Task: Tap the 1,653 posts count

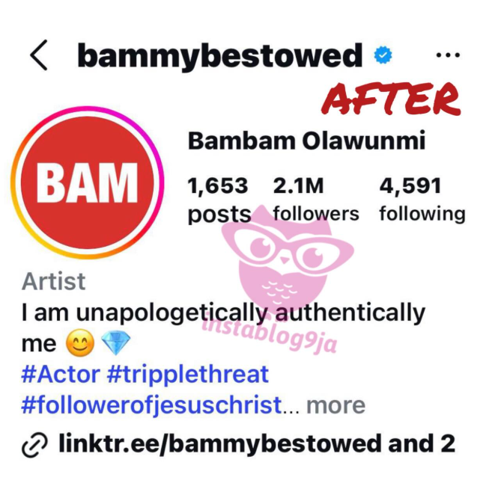Action: click(219, 200)
